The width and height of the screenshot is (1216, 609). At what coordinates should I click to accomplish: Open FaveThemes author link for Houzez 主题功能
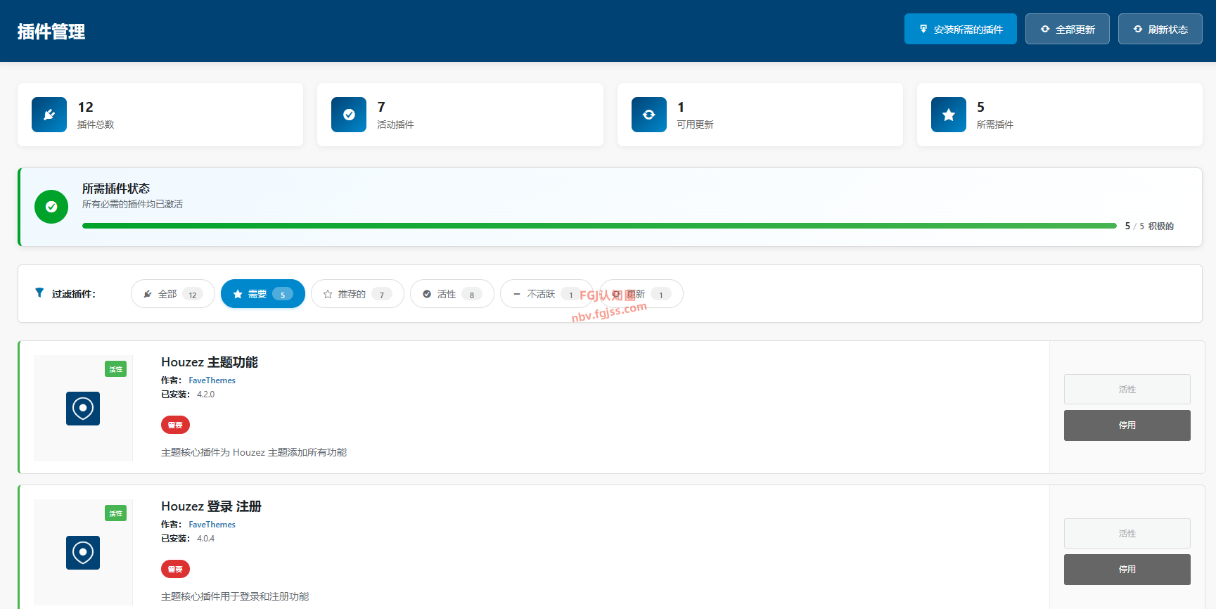[212, 380]
